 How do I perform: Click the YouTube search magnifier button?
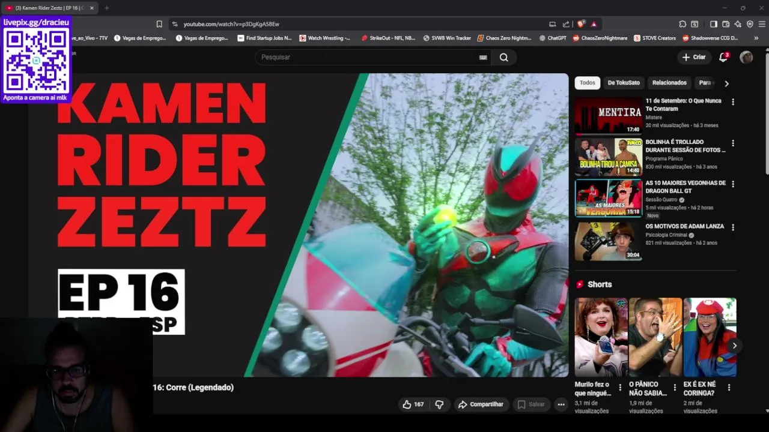click(x=504, y=57)
